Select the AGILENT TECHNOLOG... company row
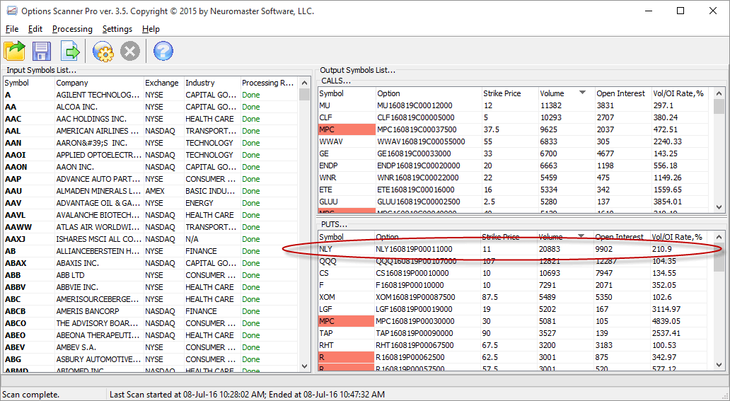Image resolution: width=730 pixels, height=401 pixels. (x=151, y=95)
